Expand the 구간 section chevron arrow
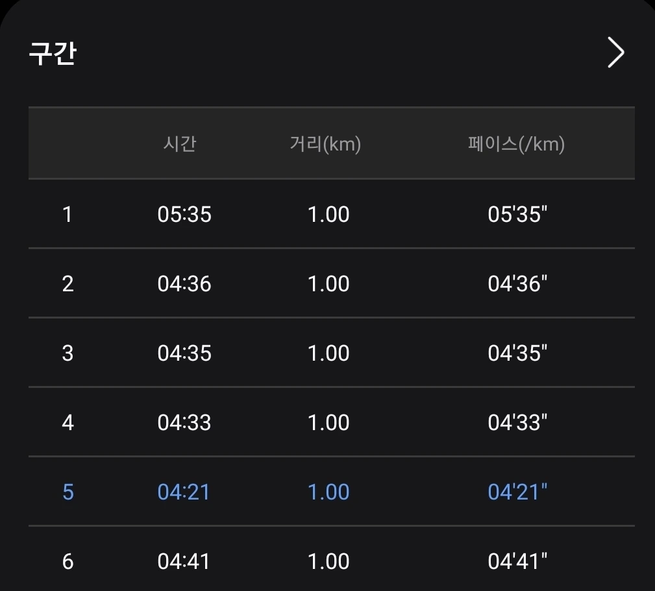The width and height of the screenshot is (655, 591). (x=615, y=53)
